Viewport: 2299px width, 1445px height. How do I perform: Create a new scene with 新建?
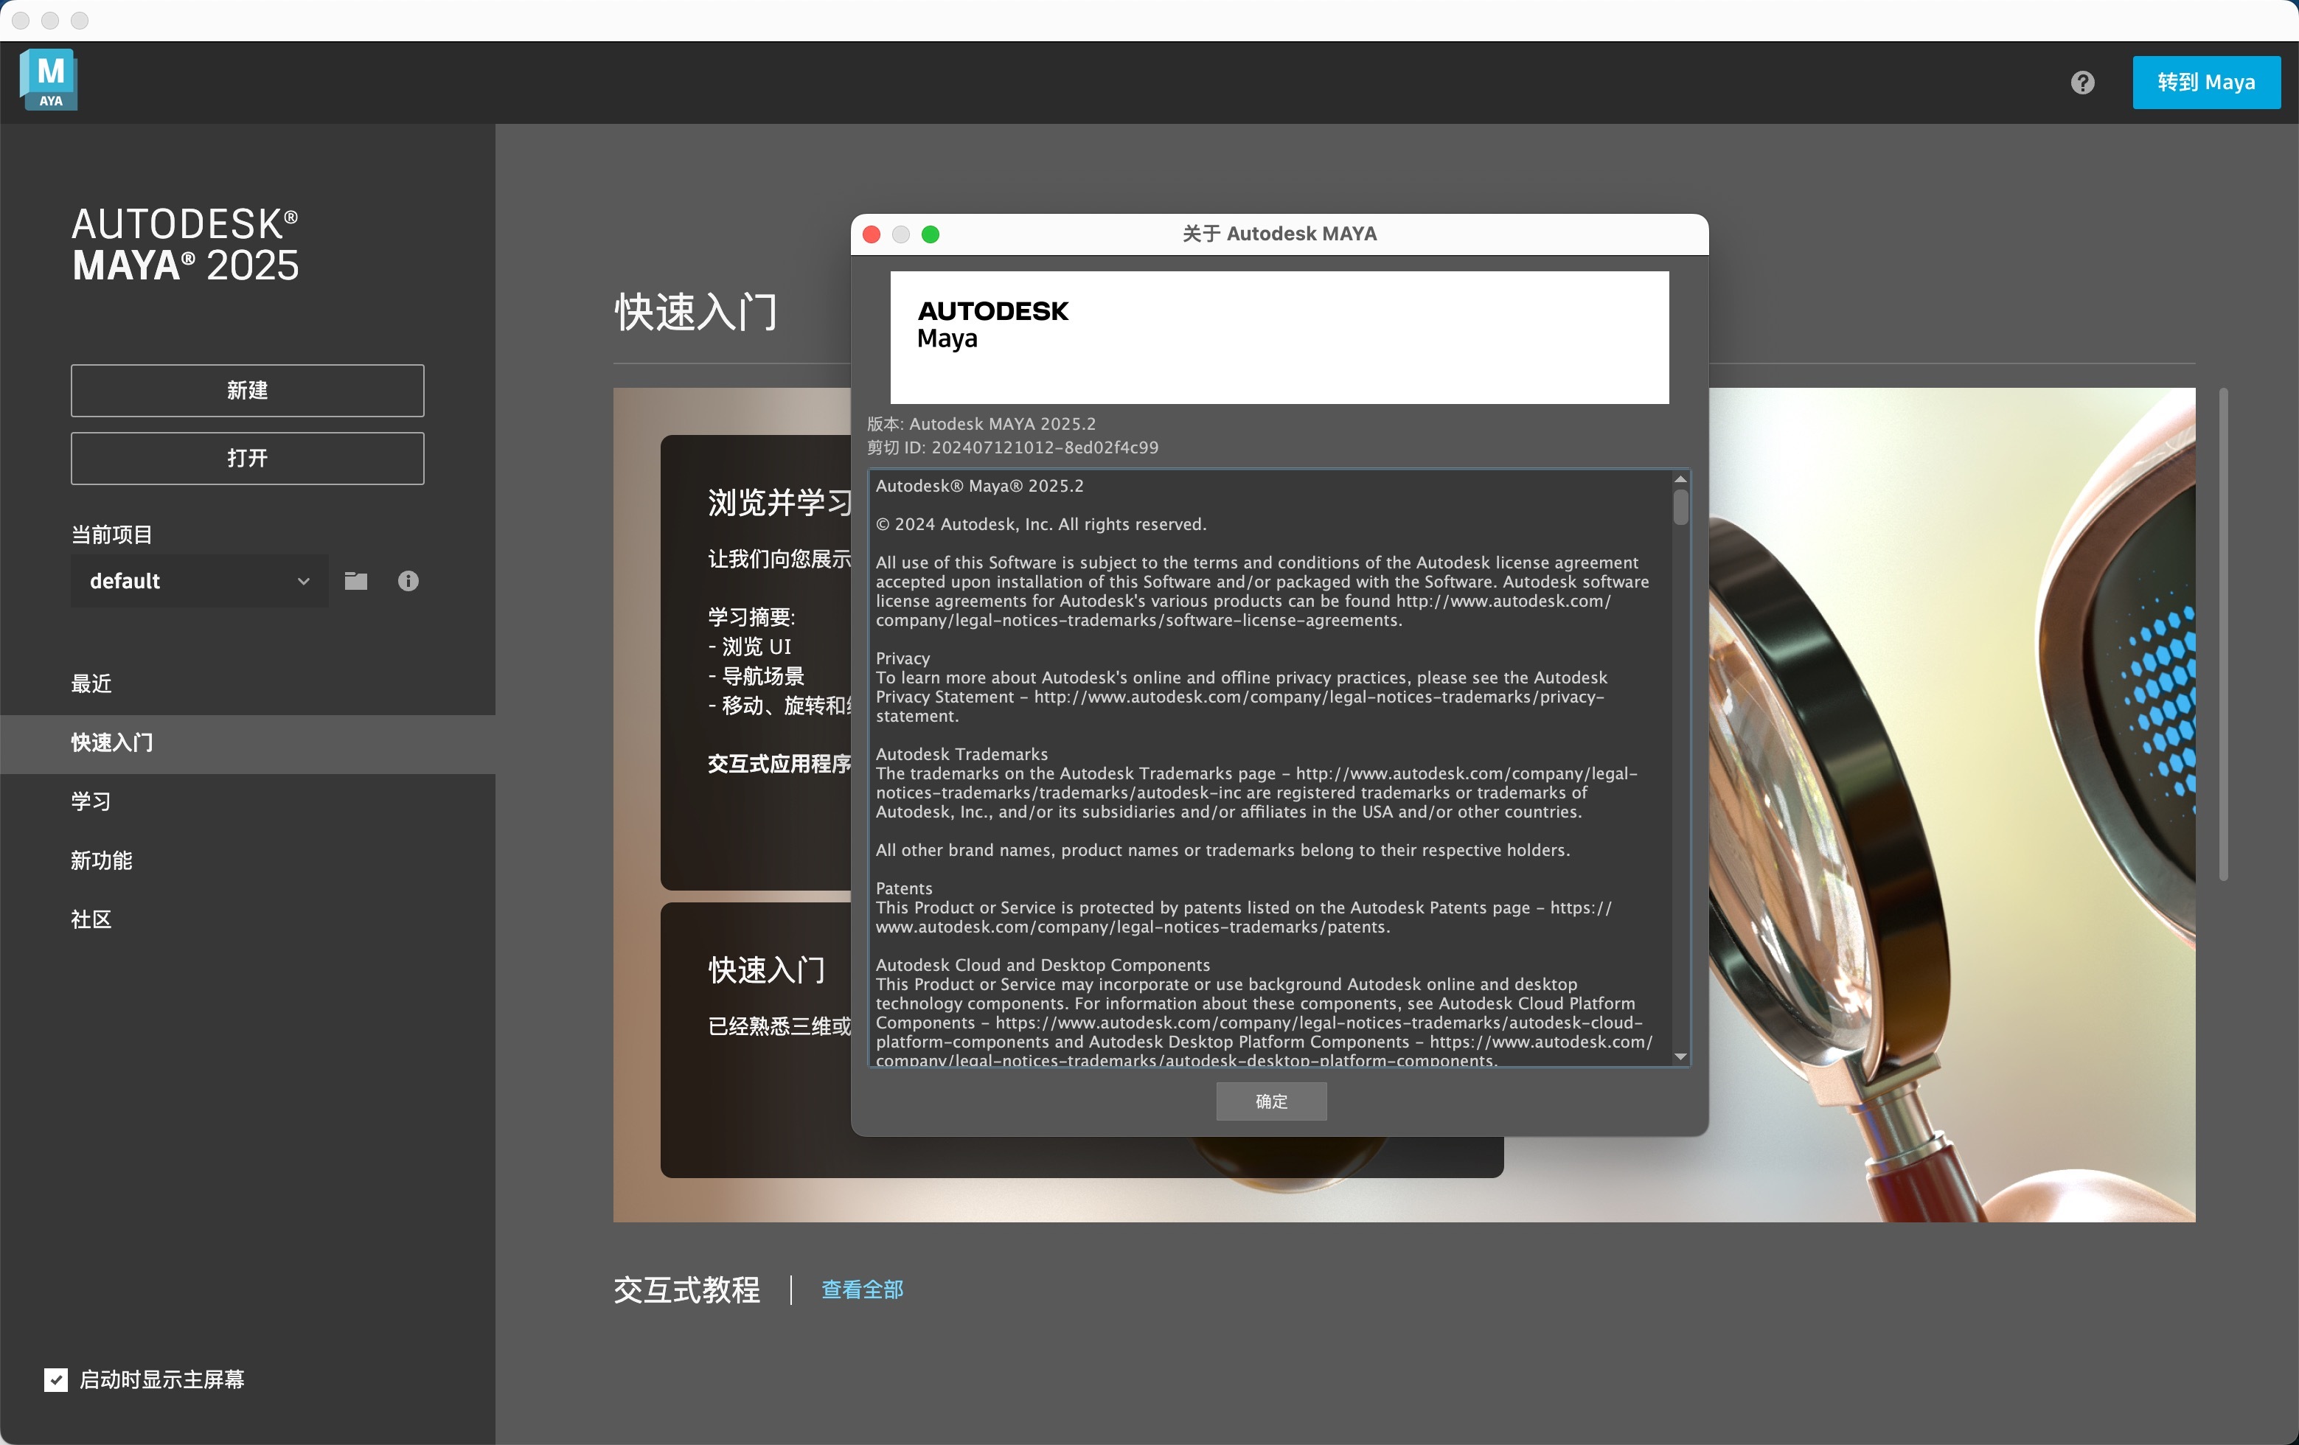247,390
